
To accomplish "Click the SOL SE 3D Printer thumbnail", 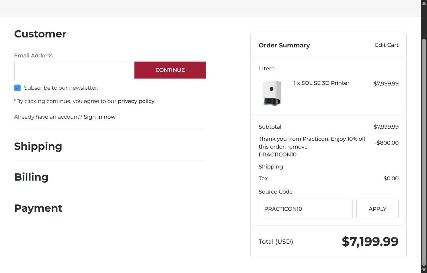I will coord(272,93).
